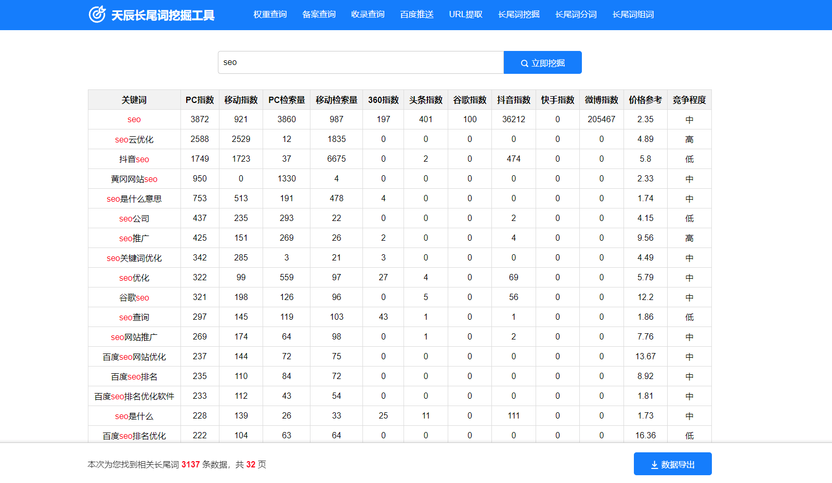Select keyword 谷歌seo
This screenshot has width=832, height=483.
click(x=134, y=297)
